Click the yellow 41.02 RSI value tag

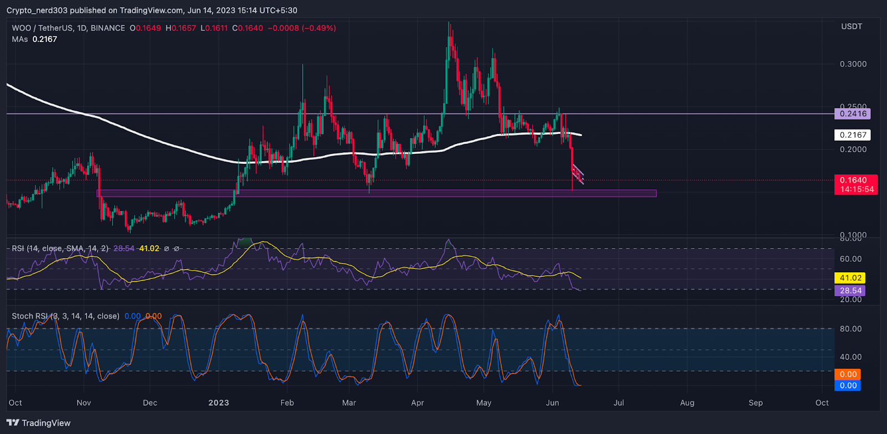pos(850,278)
